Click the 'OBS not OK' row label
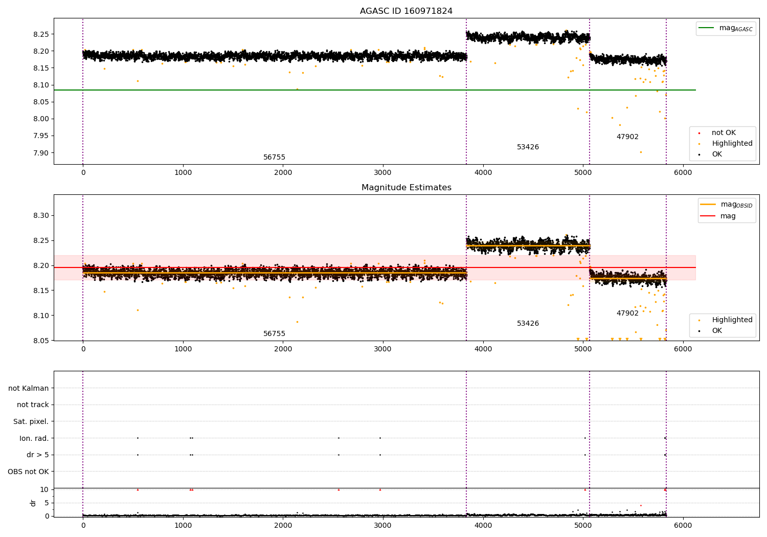The height and width of the screenshot is (537, 767). click(x=28, y=472)
